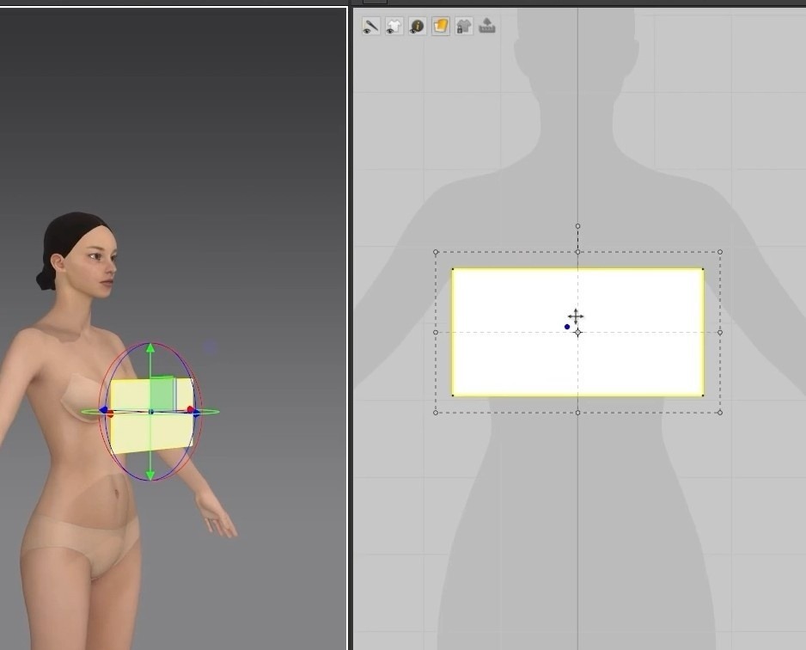Click the left-middle handle of the selection box
This screenshot has width=806, height=650.
[x=436, y=332]
